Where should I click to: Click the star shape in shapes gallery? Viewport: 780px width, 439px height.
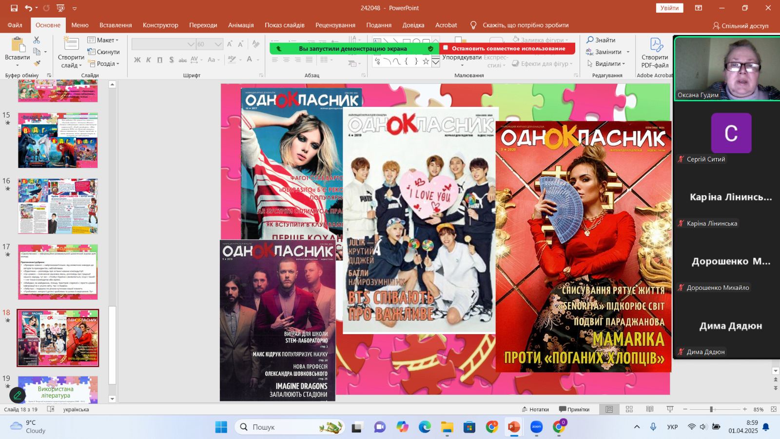point(426,61)
